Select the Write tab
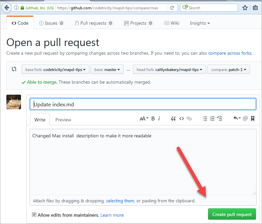This screenshot has width=262, height=224. (x=40, y=120)
